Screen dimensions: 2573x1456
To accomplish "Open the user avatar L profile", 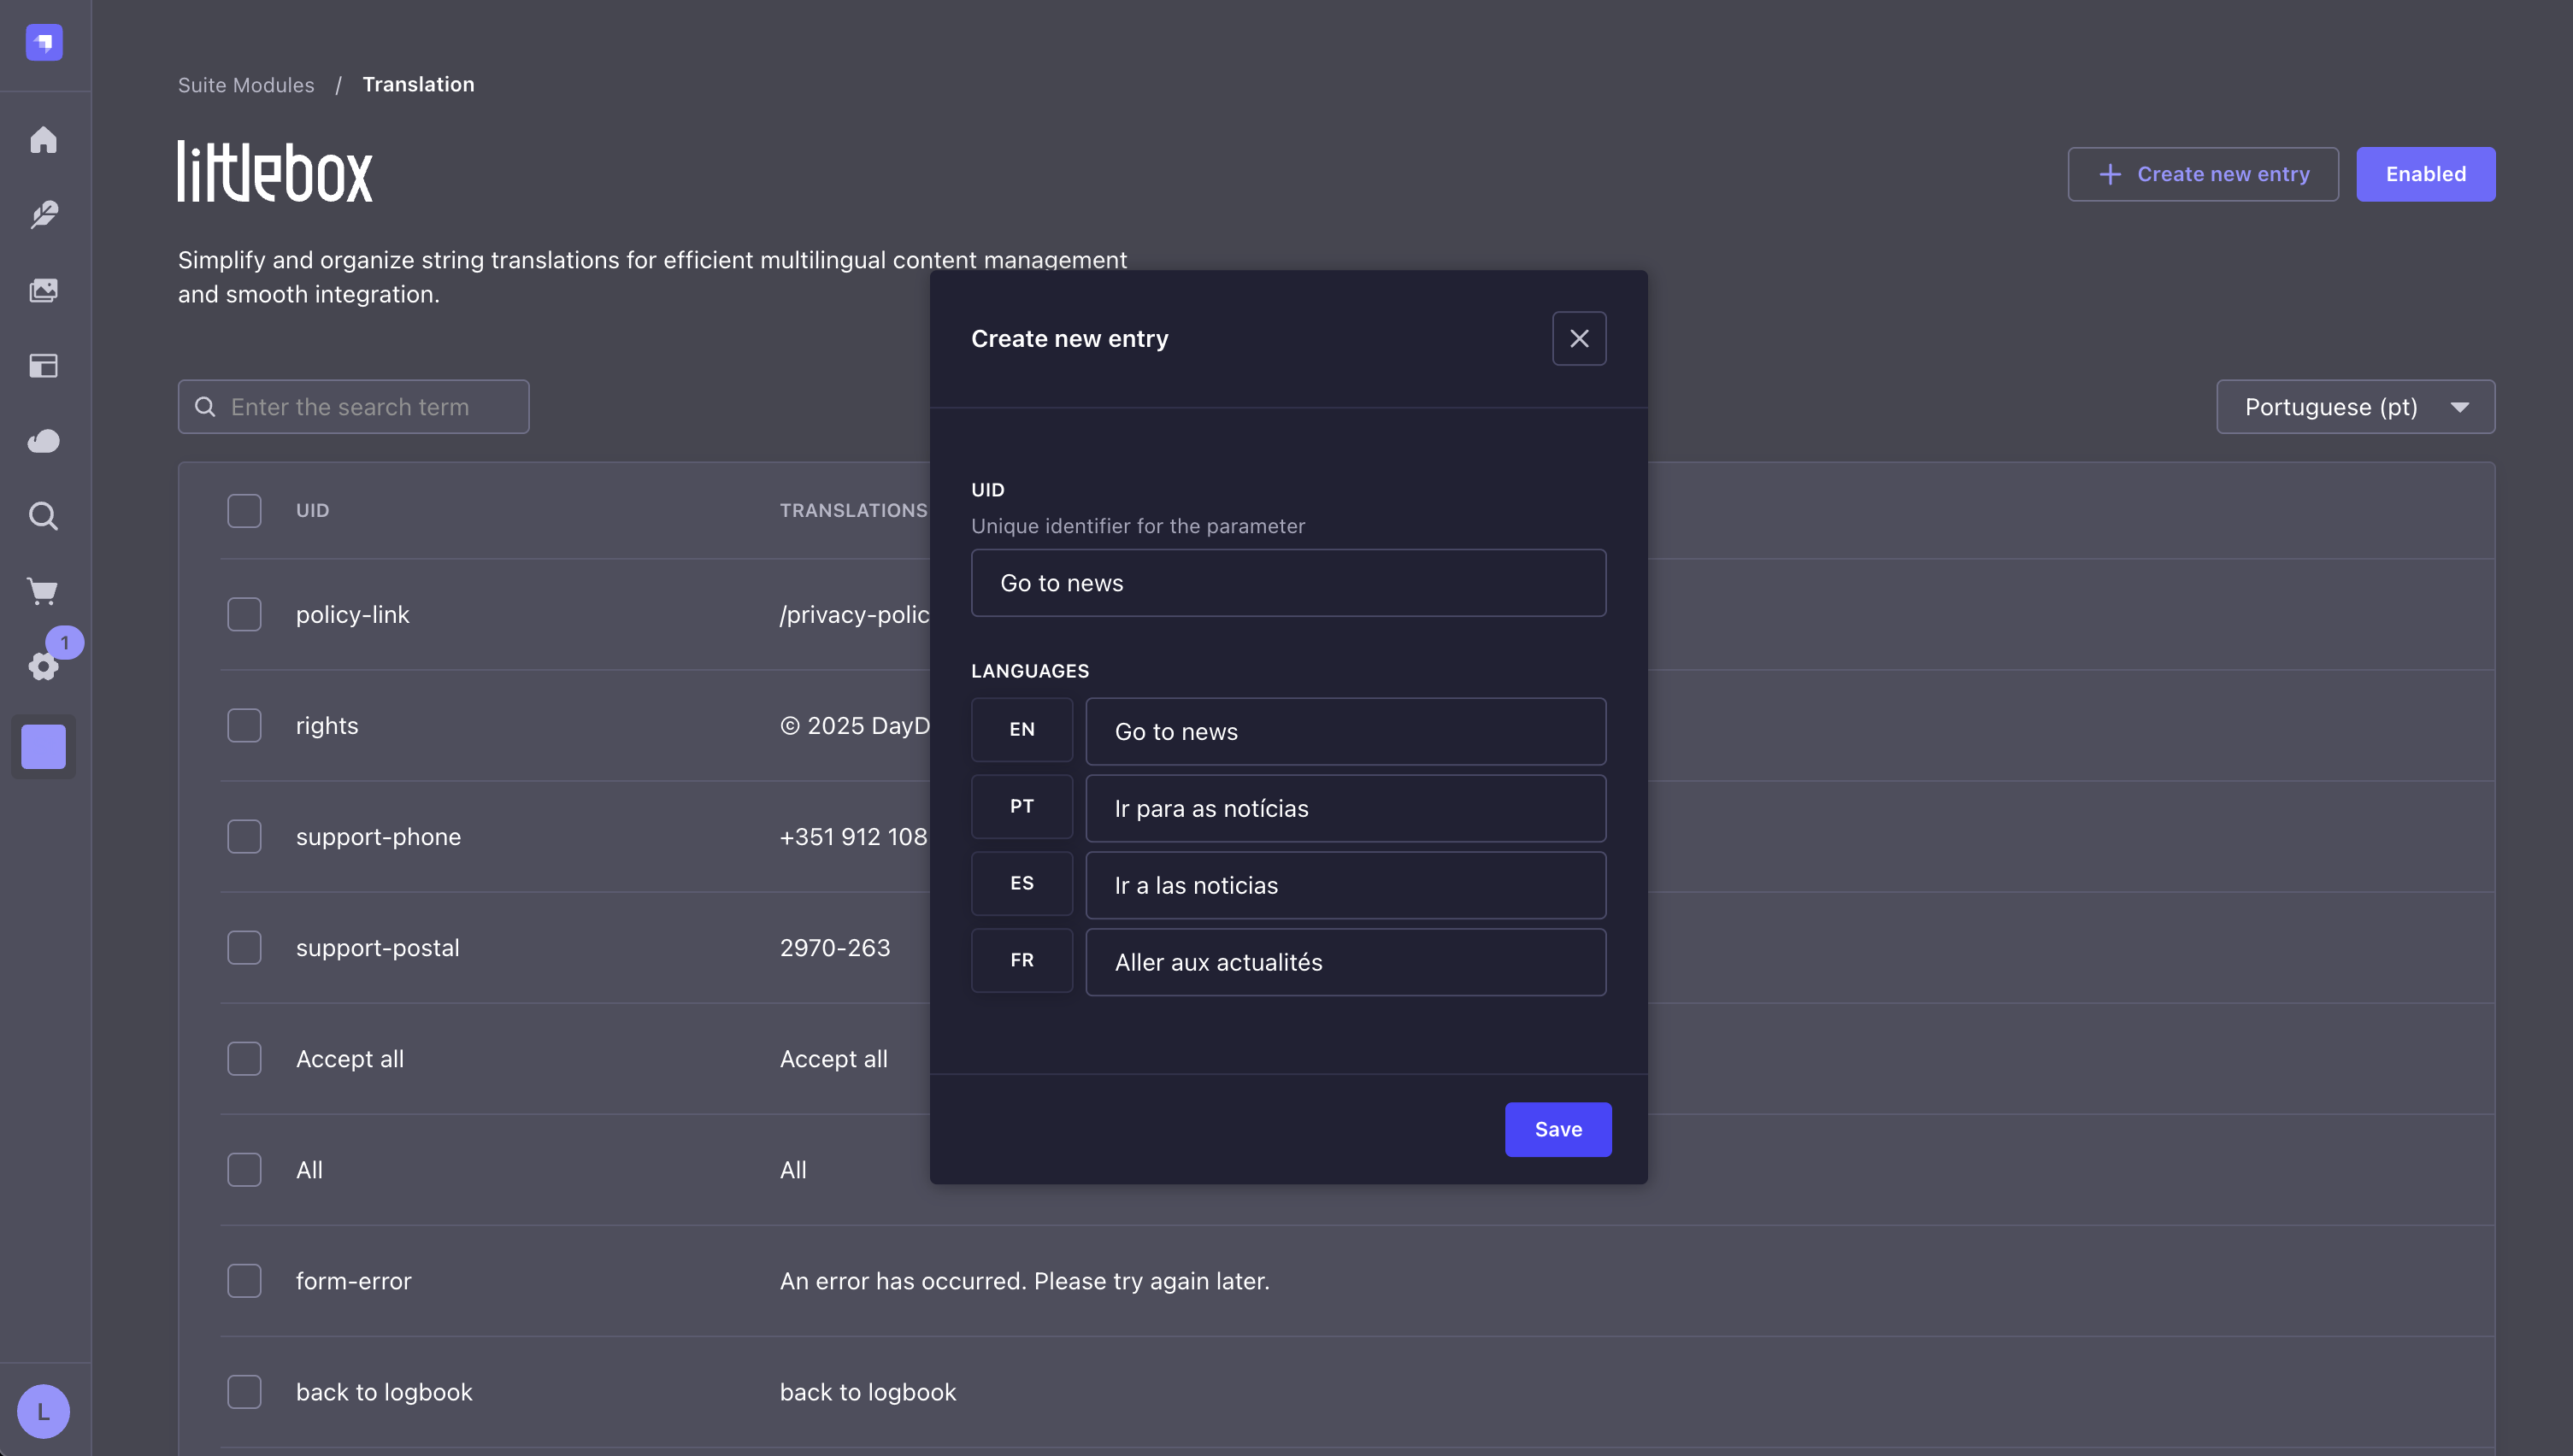I will [43, 1411].
